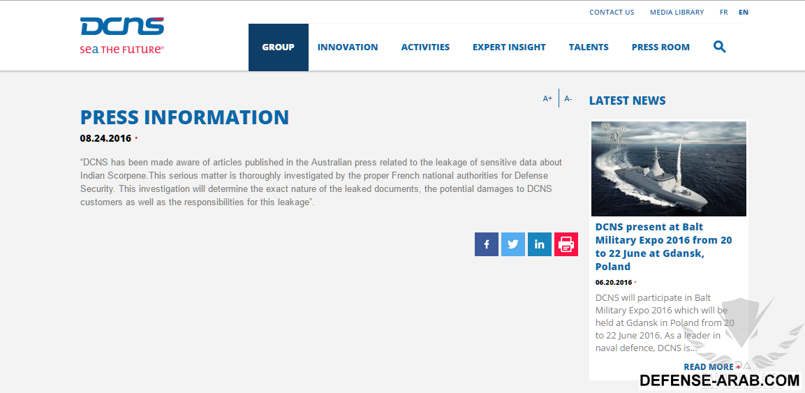Open the MEDIA LIBRARY link

coord(677,13)
